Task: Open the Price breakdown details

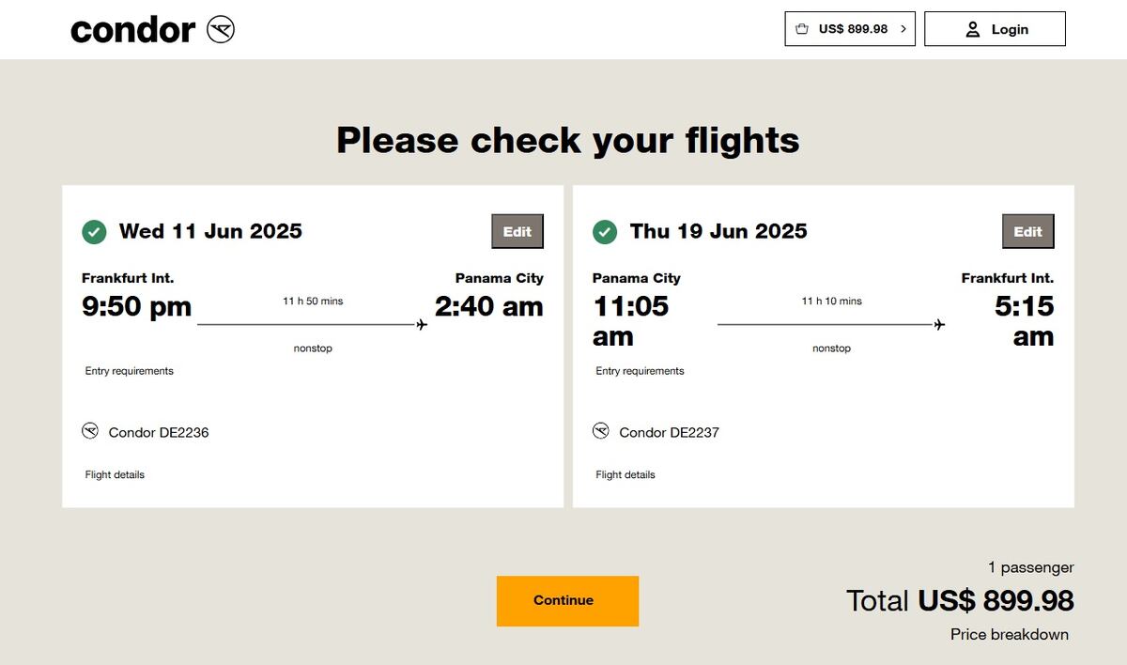Action: click(x=1009, y=635)
